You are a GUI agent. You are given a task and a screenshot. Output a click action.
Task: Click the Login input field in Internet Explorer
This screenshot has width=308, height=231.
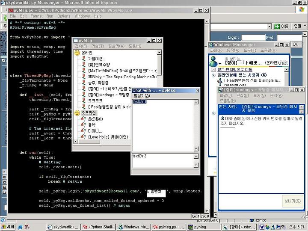[253, 38]
